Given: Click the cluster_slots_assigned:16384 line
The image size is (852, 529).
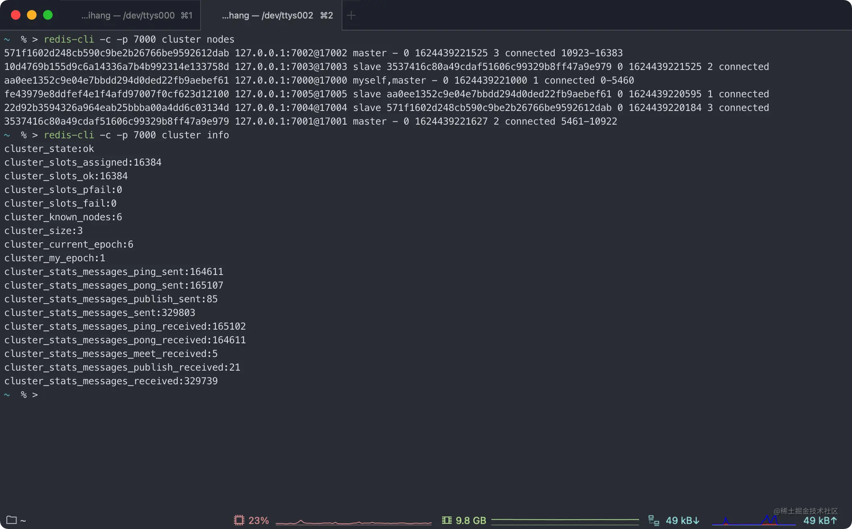Looking at the screenshot, I should point(83,162).
